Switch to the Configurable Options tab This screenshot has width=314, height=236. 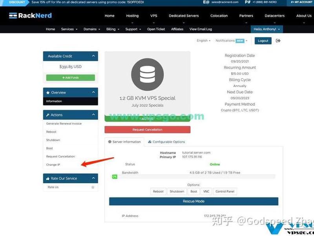(x=166, y=142)
